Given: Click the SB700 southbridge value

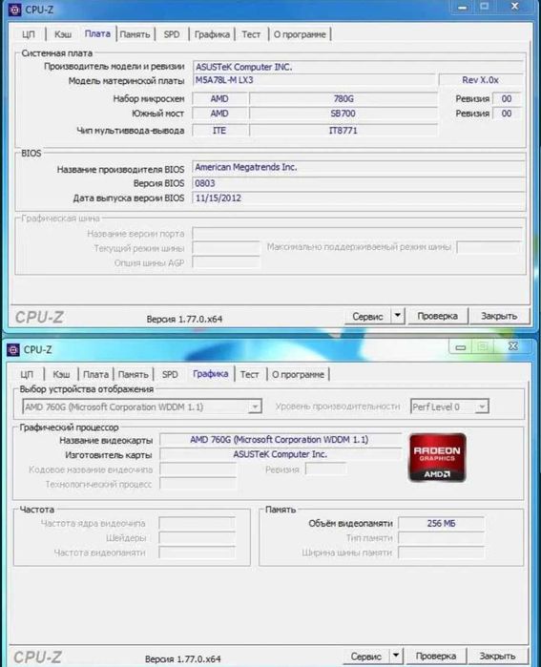Looking at the screenshot, I should (343, 114).
